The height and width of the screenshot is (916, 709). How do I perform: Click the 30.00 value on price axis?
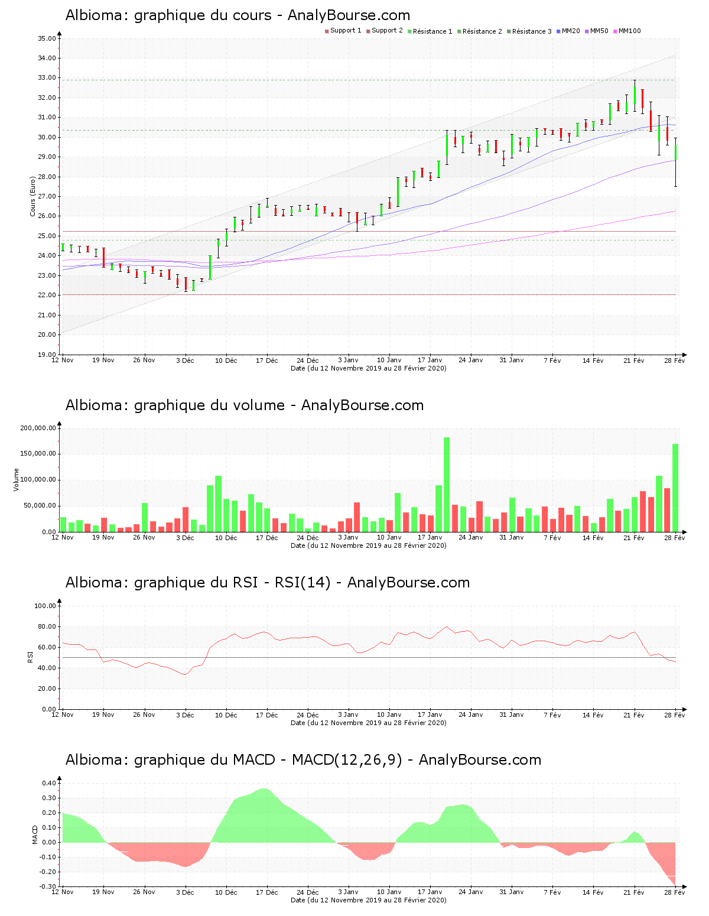point(47,137)
